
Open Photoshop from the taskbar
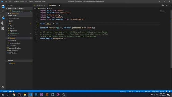click(x=36, y=95)
